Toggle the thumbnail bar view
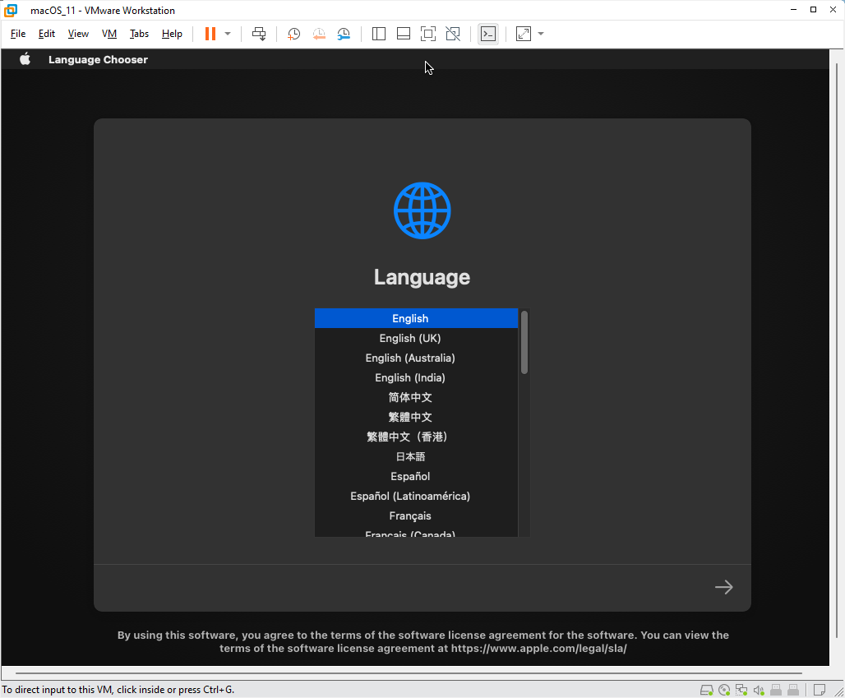Viewport: 845px width, 698px height. (404, 34)
